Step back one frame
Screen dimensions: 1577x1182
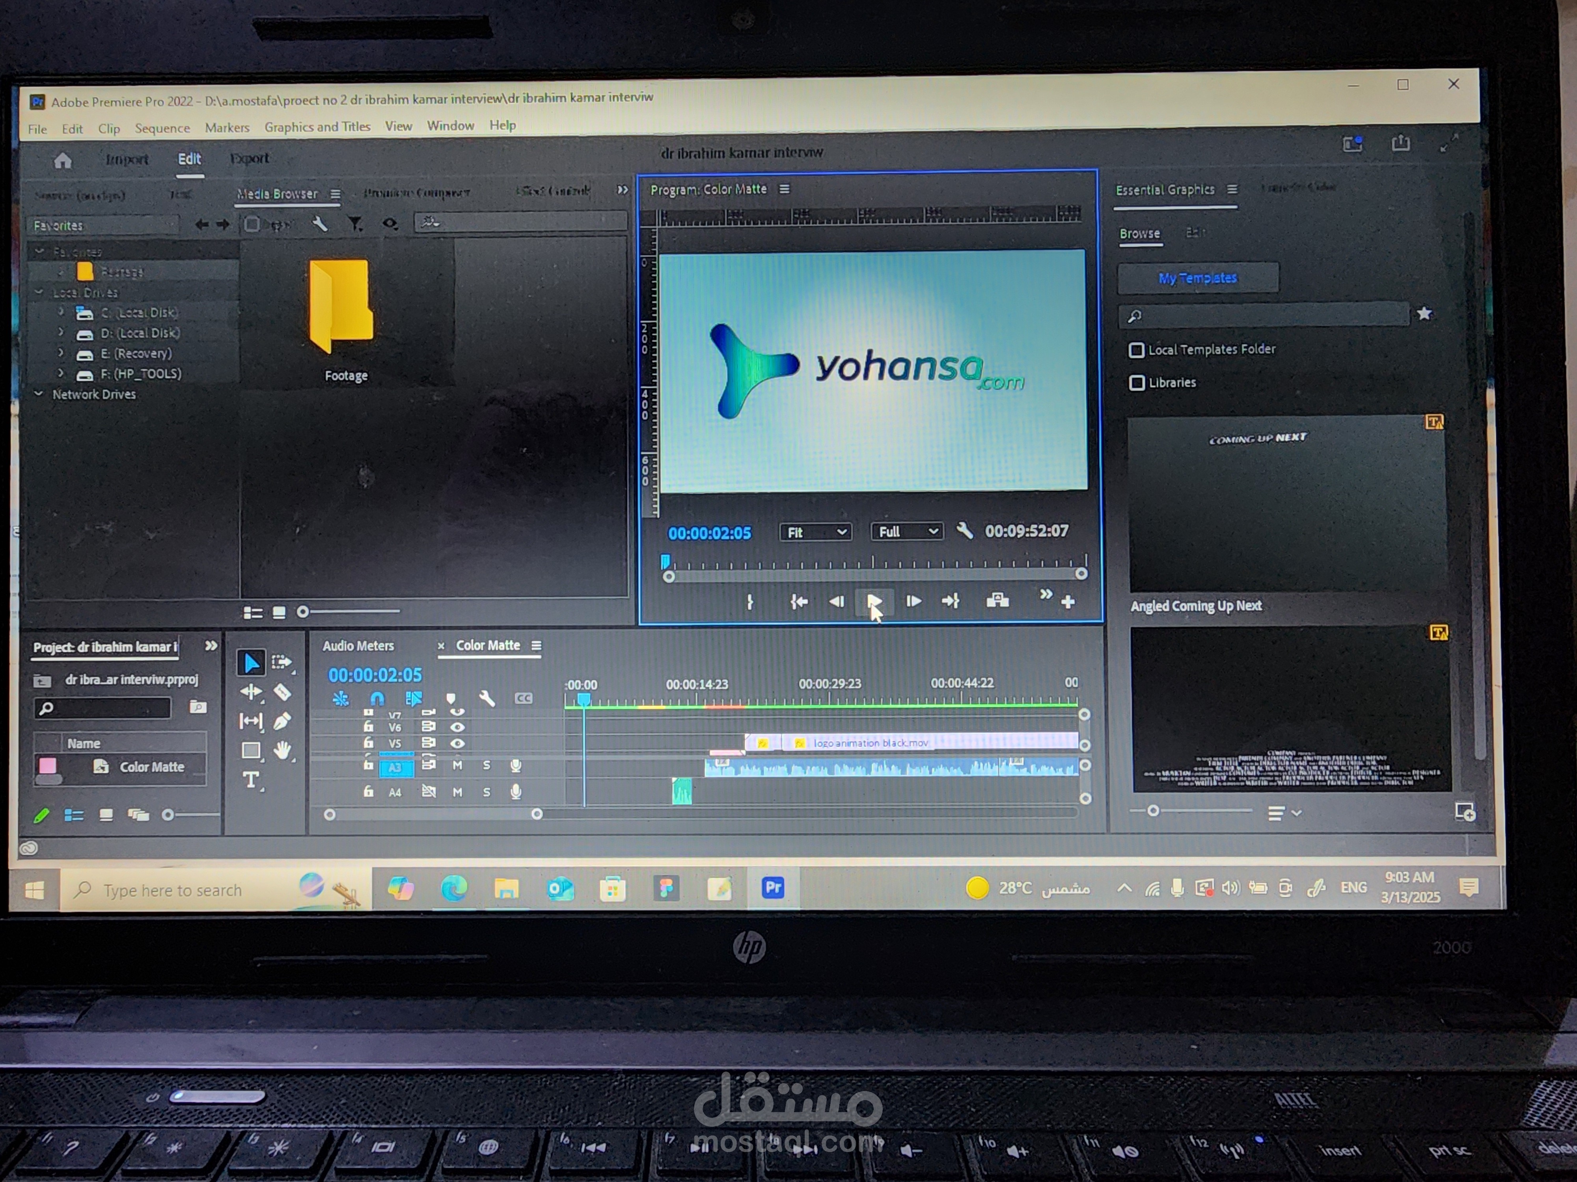pyautogui.click(x=836, y=602)
